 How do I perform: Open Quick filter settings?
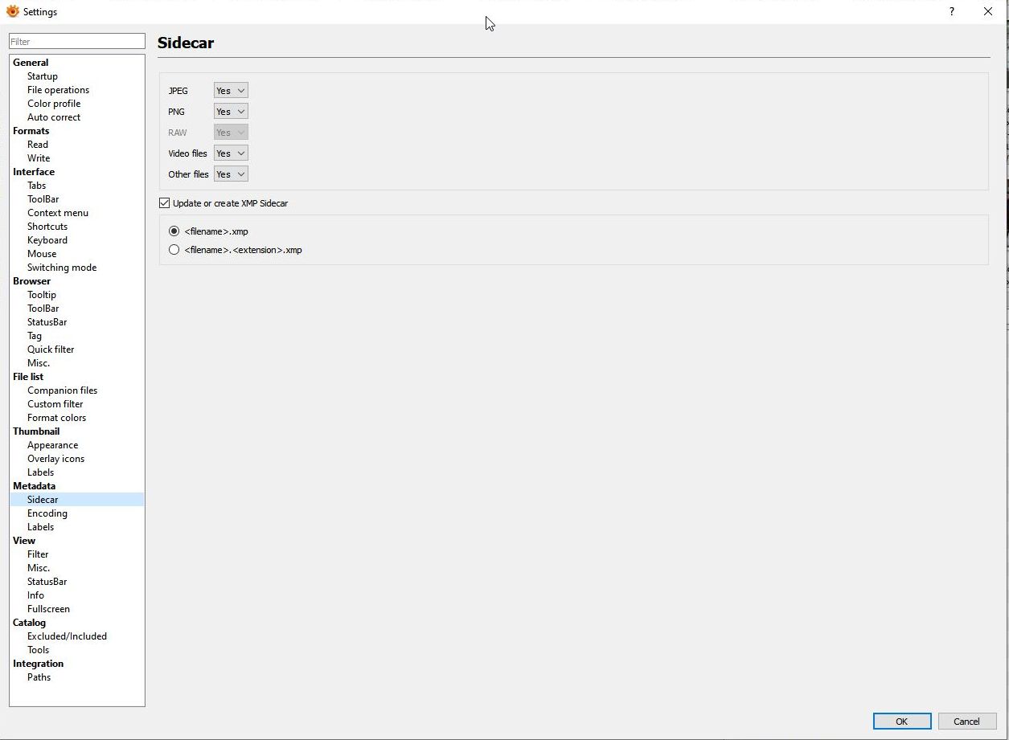pos(51,350)
